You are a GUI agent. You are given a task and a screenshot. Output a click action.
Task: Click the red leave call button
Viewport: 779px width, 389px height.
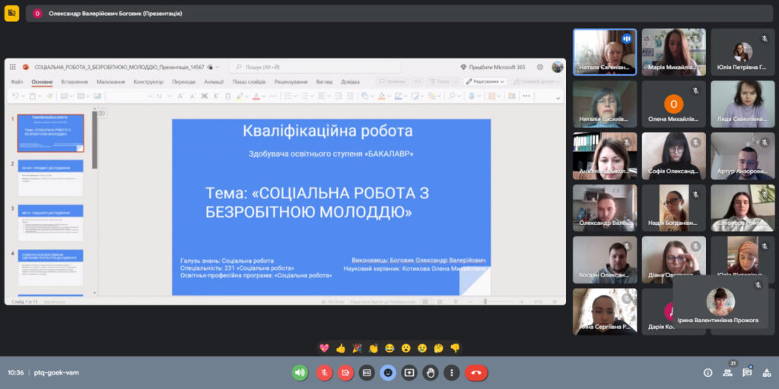coord(476,372)
